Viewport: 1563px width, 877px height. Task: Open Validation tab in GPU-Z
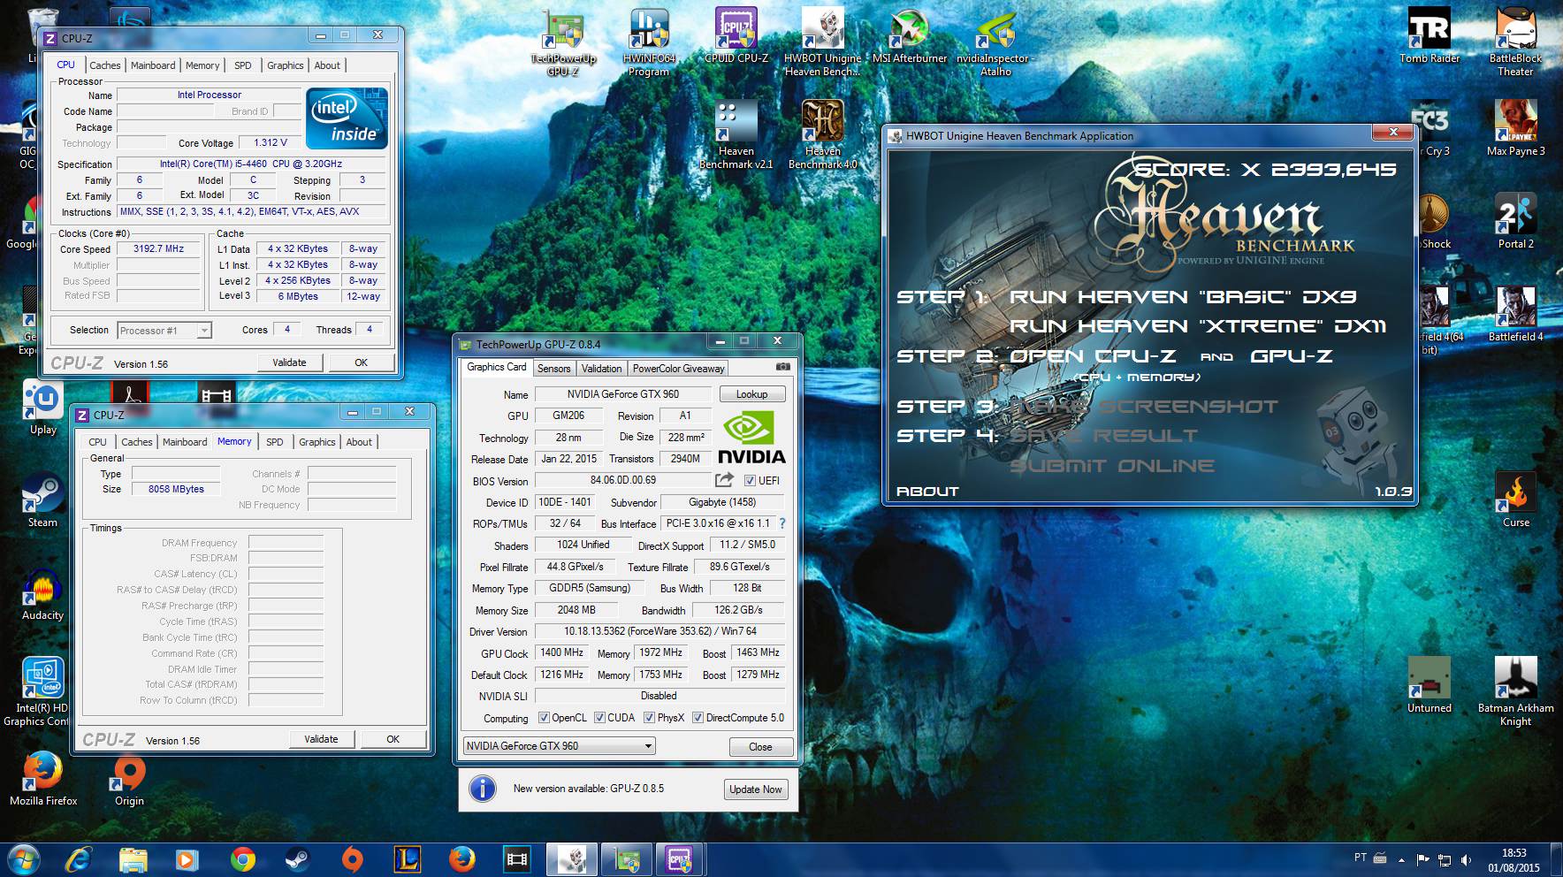pyautogui.click(x=601, y=369)
